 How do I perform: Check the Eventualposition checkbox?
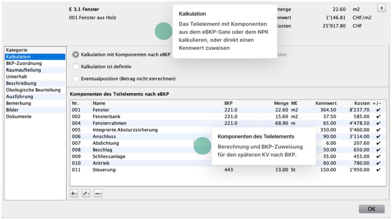click(76, 79)
